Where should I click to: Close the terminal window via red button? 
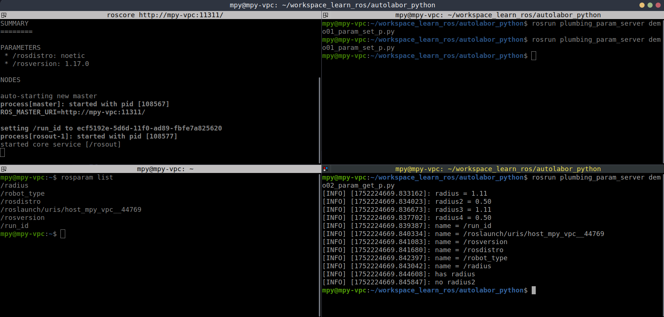pyautogui.click(x=658, y=5)
